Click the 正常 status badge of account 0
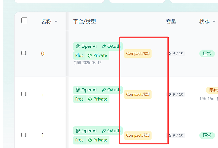Screen dimensions: 218x148 pyautogui.click(x=207, y=53)
